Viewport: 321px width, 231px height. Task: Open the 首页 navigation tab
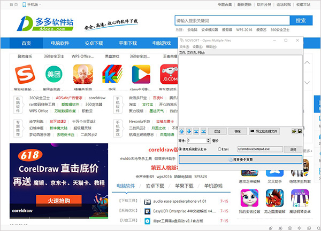point(26,43)
